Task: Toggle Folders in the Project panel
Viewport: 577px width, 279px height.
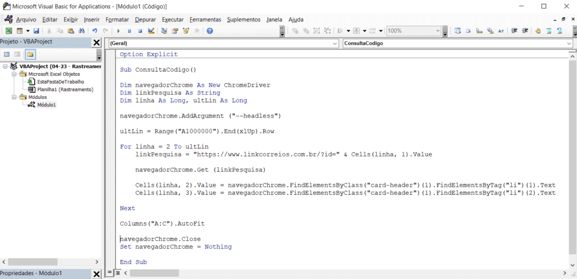Action: pos(29,55)
